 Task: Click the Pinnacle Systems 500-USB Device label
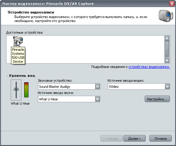pyautogui.click(x=18, y=55)
